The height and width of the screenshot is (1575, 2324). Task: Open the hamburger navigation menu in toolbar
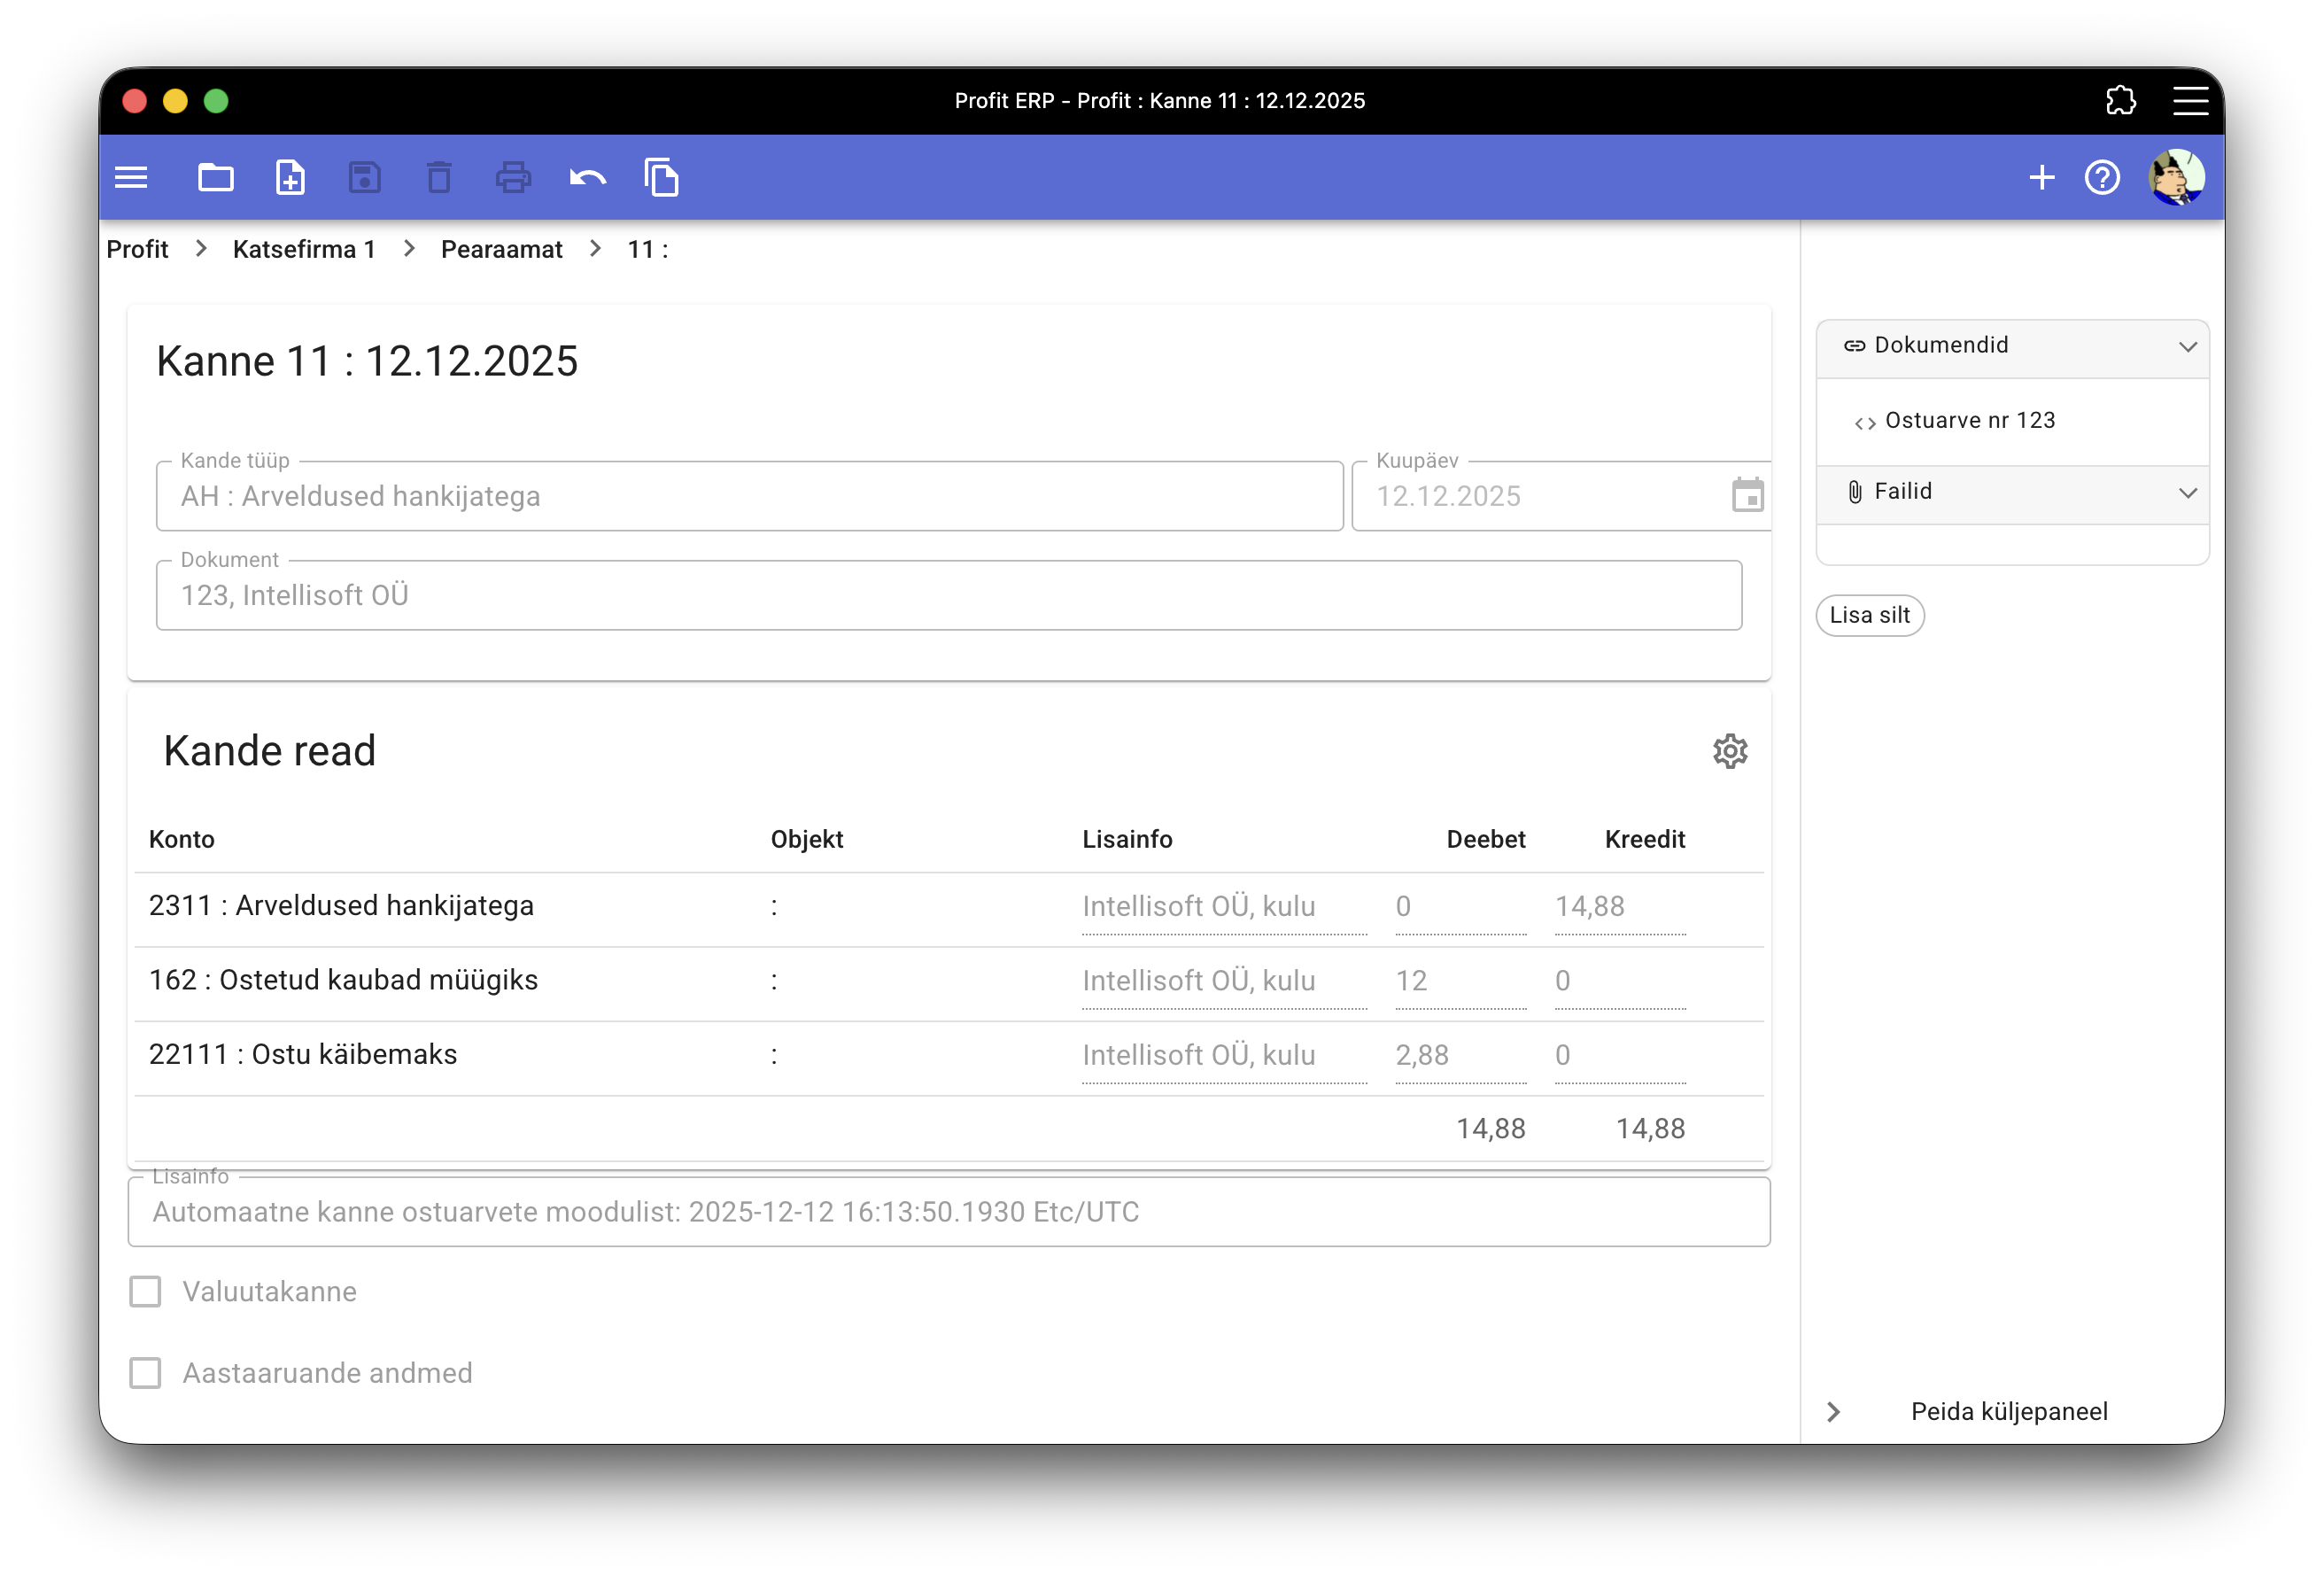click(131, 178)
